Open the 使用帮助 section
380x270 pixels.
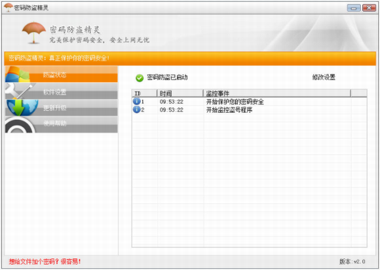[x=62, y=125]
